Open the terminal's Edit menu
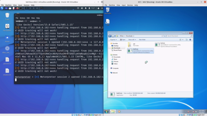The image size is (207, 116). click(x=28, y=18)
